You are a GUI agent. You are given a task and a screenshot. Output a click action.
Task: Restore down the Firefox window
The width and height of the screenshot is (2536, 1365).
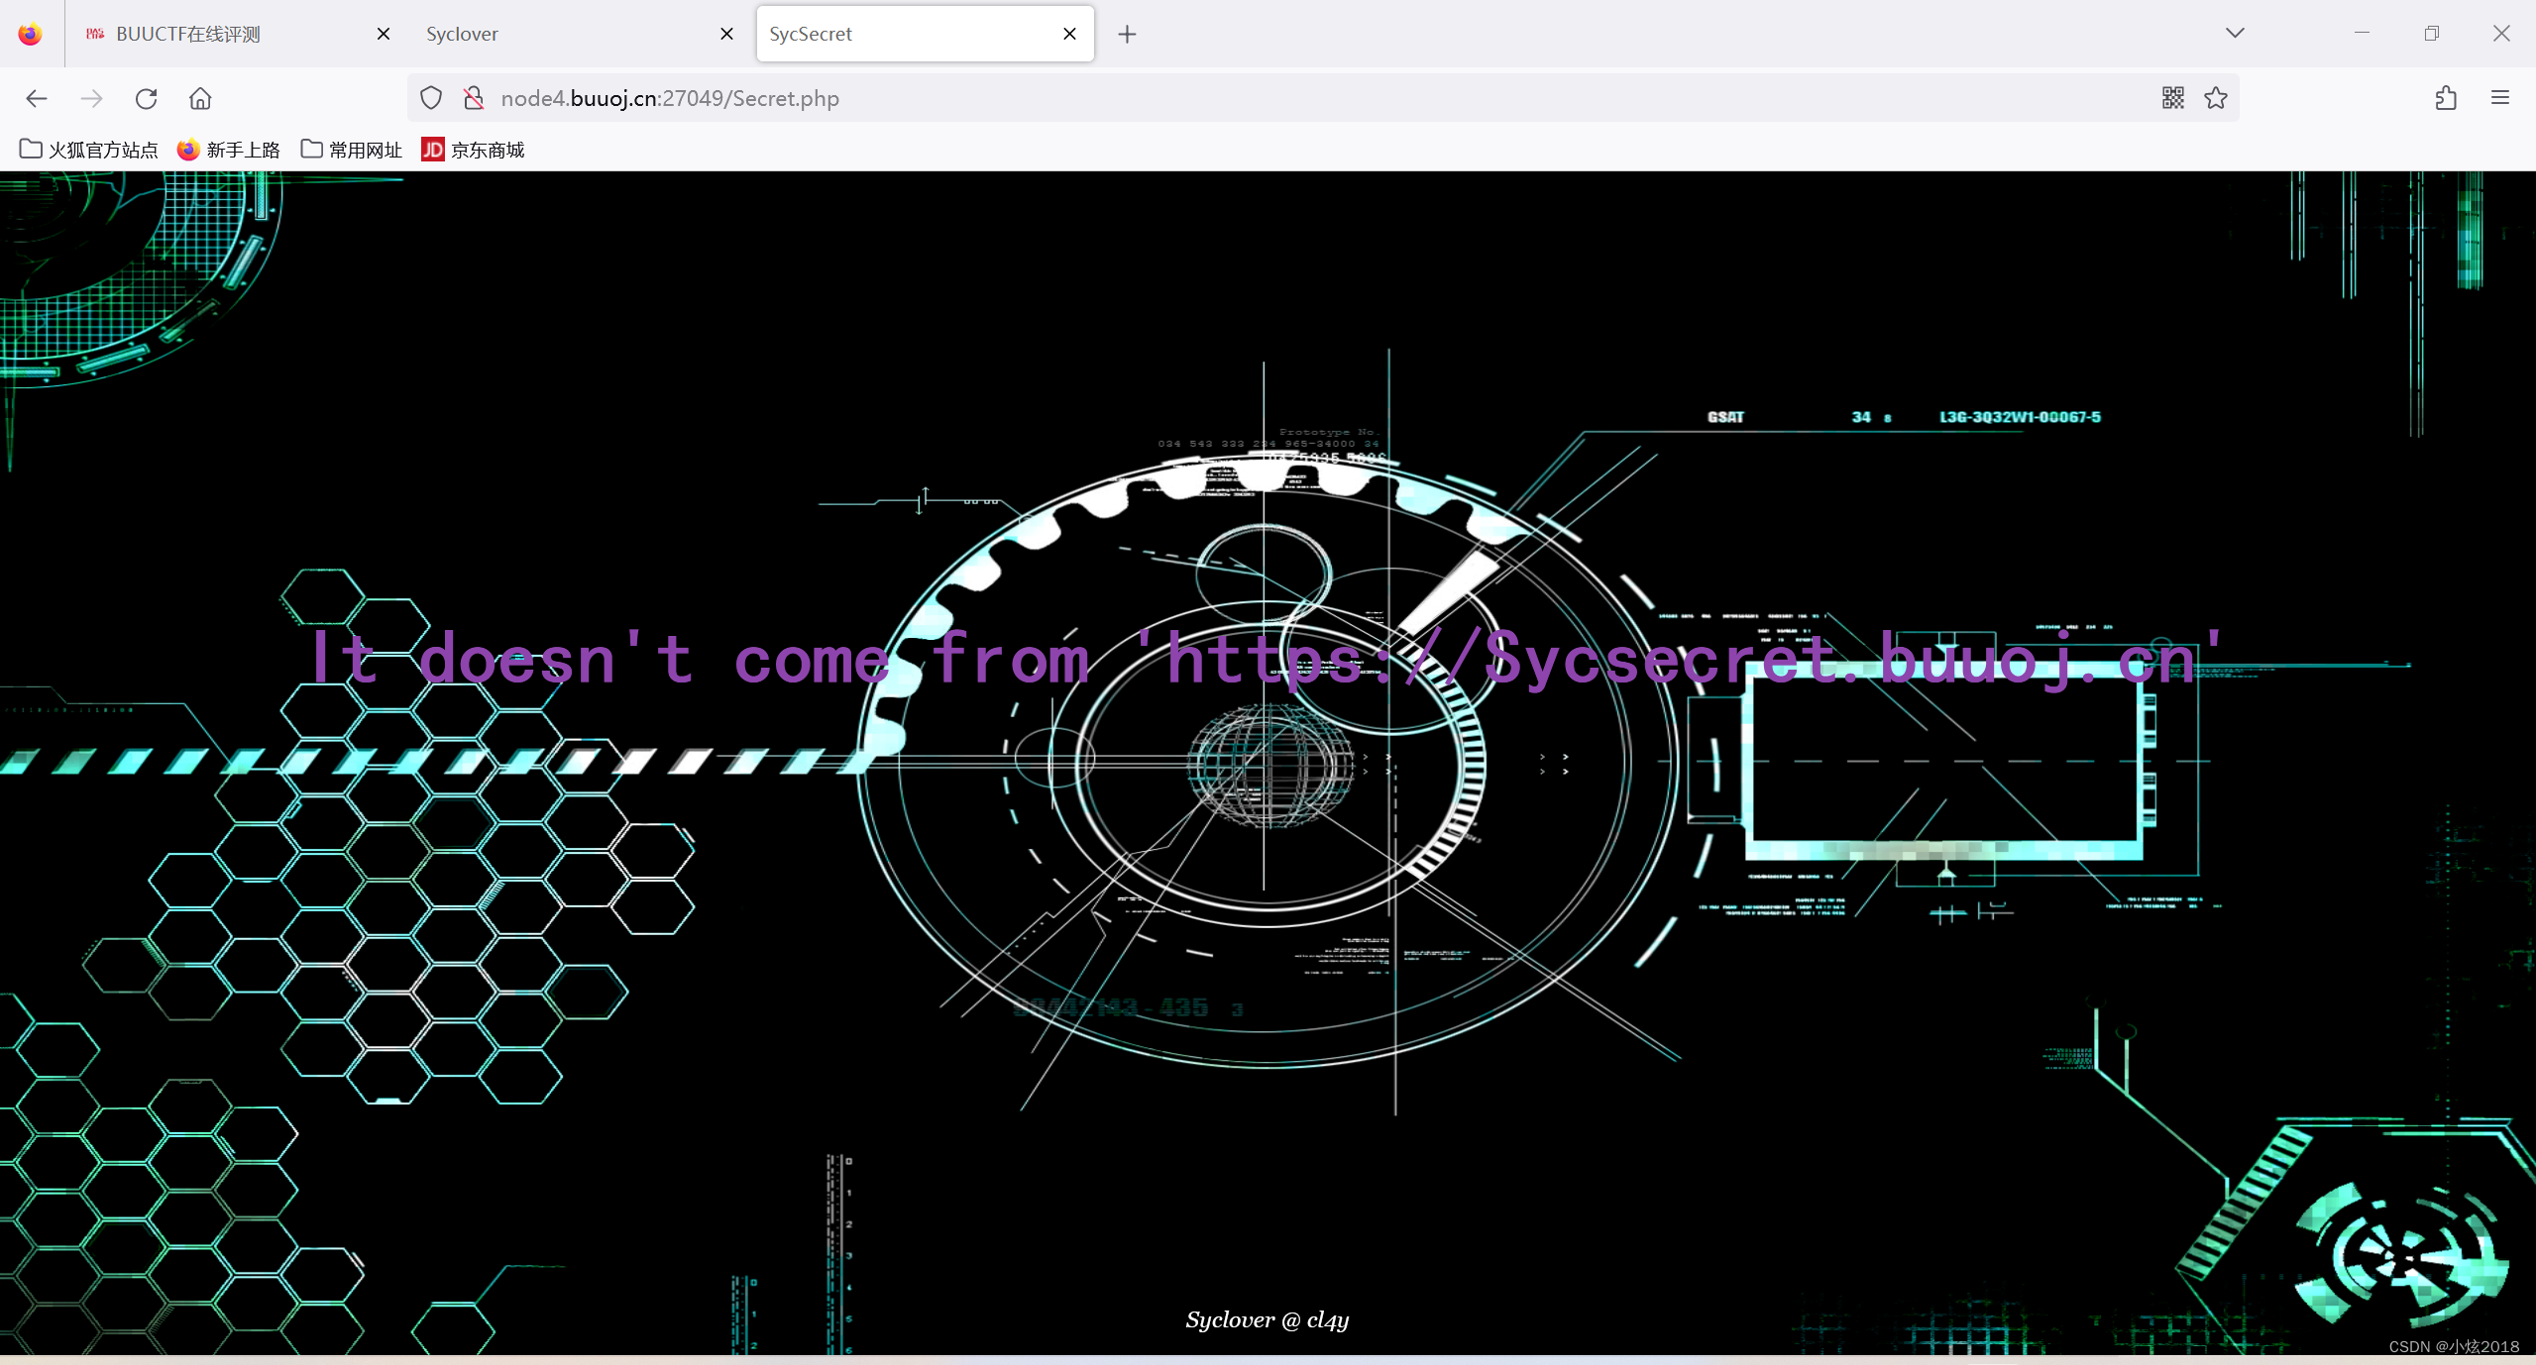[x=2431, y=33]
